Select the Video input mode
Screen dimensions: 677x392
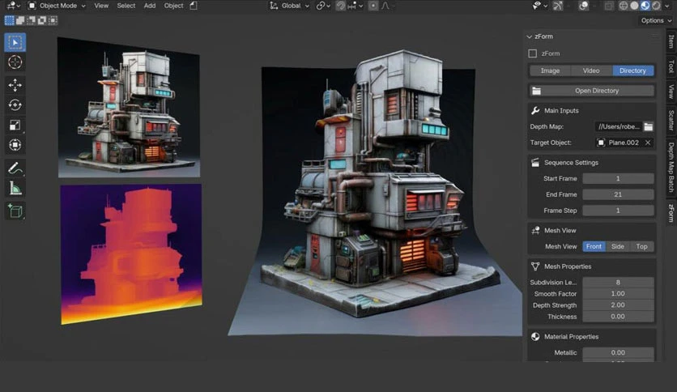591,70
